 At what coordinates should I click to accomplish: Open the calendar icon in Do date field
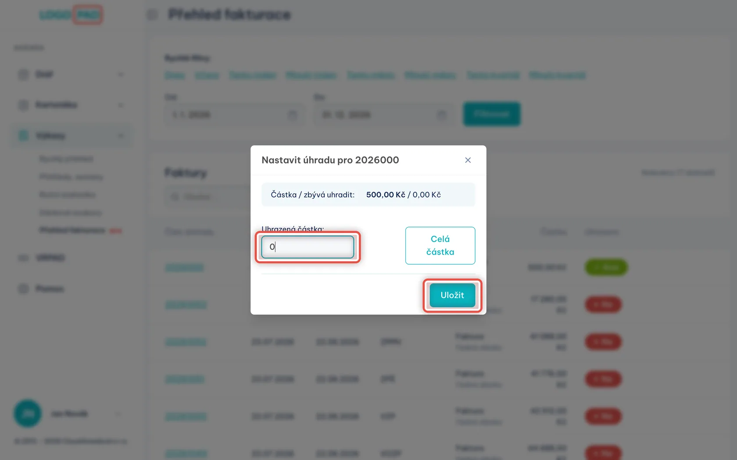pyautogui.click(x=442, y=115)
